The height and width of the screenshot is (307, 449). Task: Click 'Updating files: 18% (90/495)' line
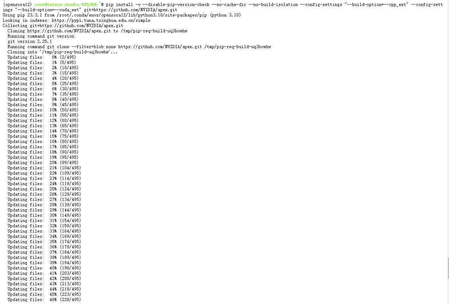coord(43,152)
